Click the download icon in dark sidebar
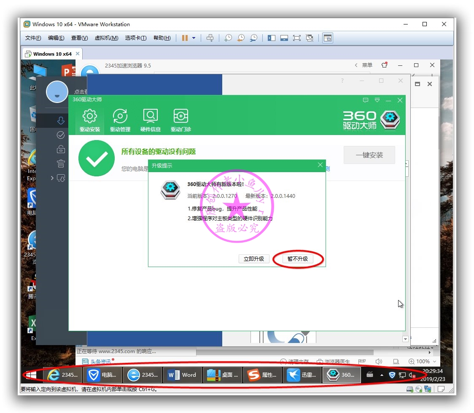 [x=61, y=121]
